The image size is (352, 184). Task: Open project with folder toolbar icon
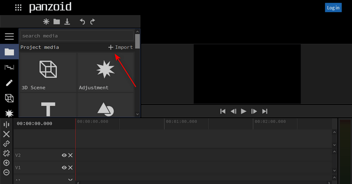coord(56,22)
